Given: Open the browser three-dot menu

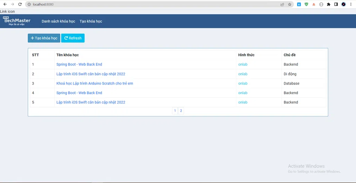Looking at the screenshot, I should click(351, 4).
